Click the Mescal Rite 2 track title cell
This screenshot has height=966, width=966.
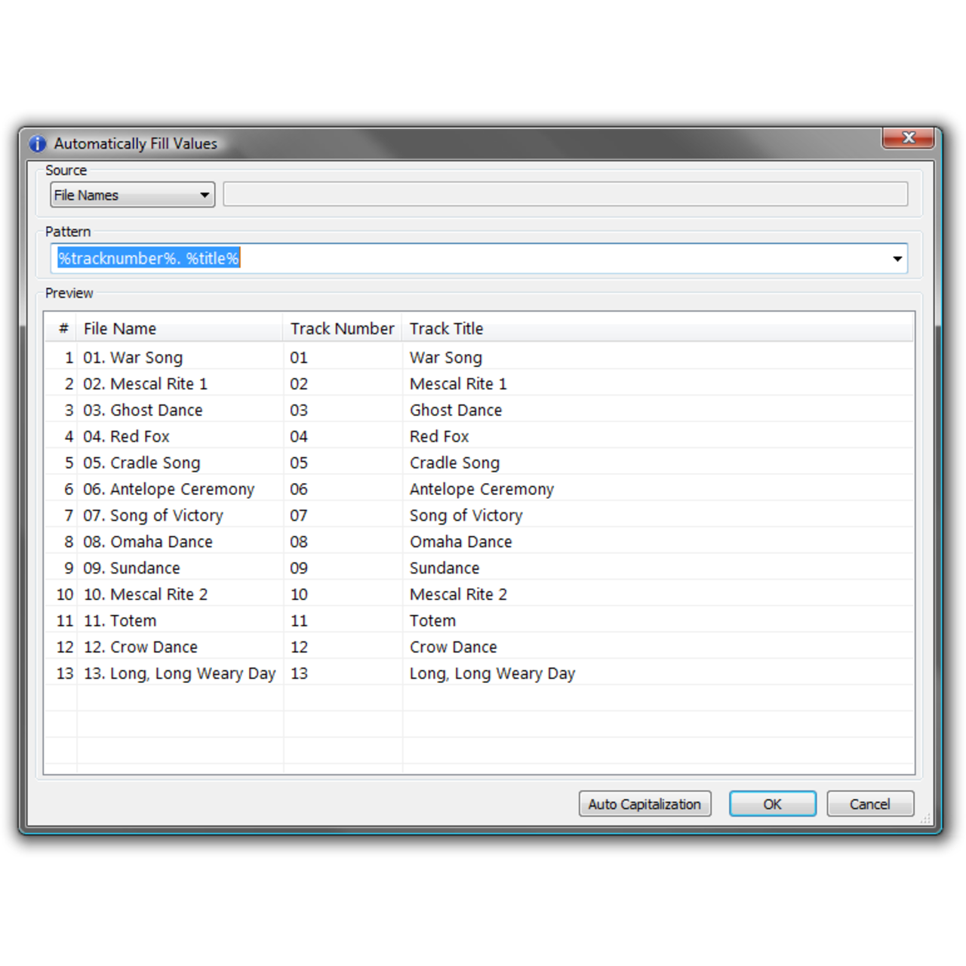tap(458, 594)
